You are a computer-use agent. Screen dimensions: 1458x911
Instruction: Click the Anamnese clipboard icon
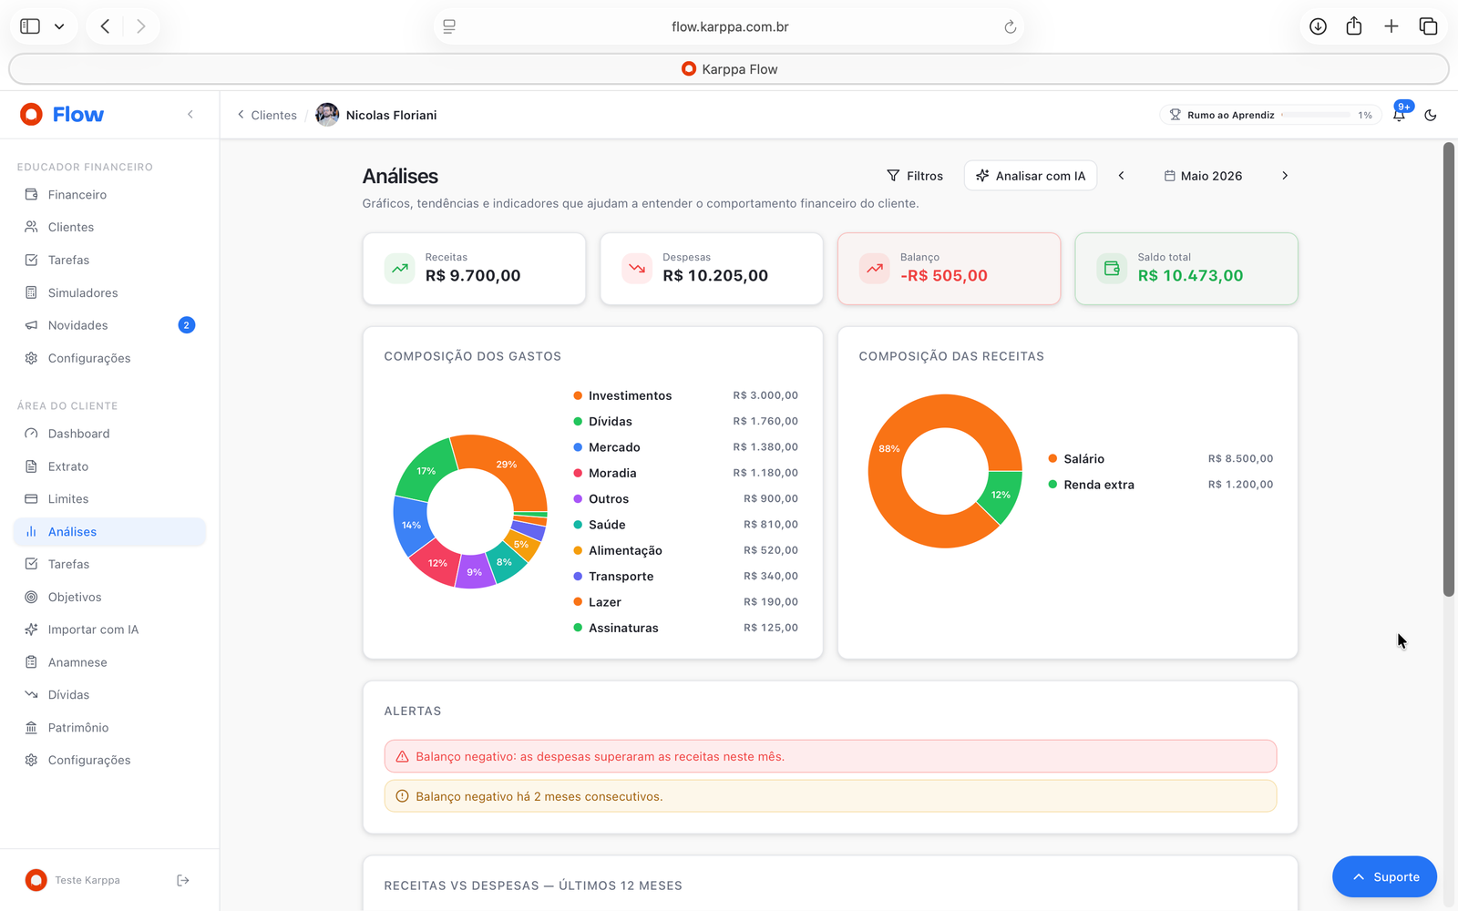click(31, 662)
